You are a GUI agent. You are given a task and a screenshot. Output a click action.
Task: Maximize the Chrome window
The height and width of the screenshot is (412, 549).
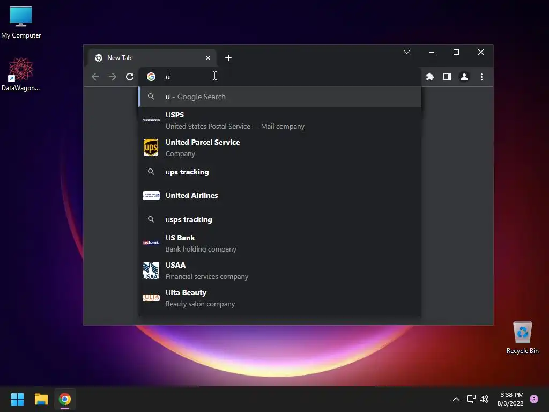point(456,52)
